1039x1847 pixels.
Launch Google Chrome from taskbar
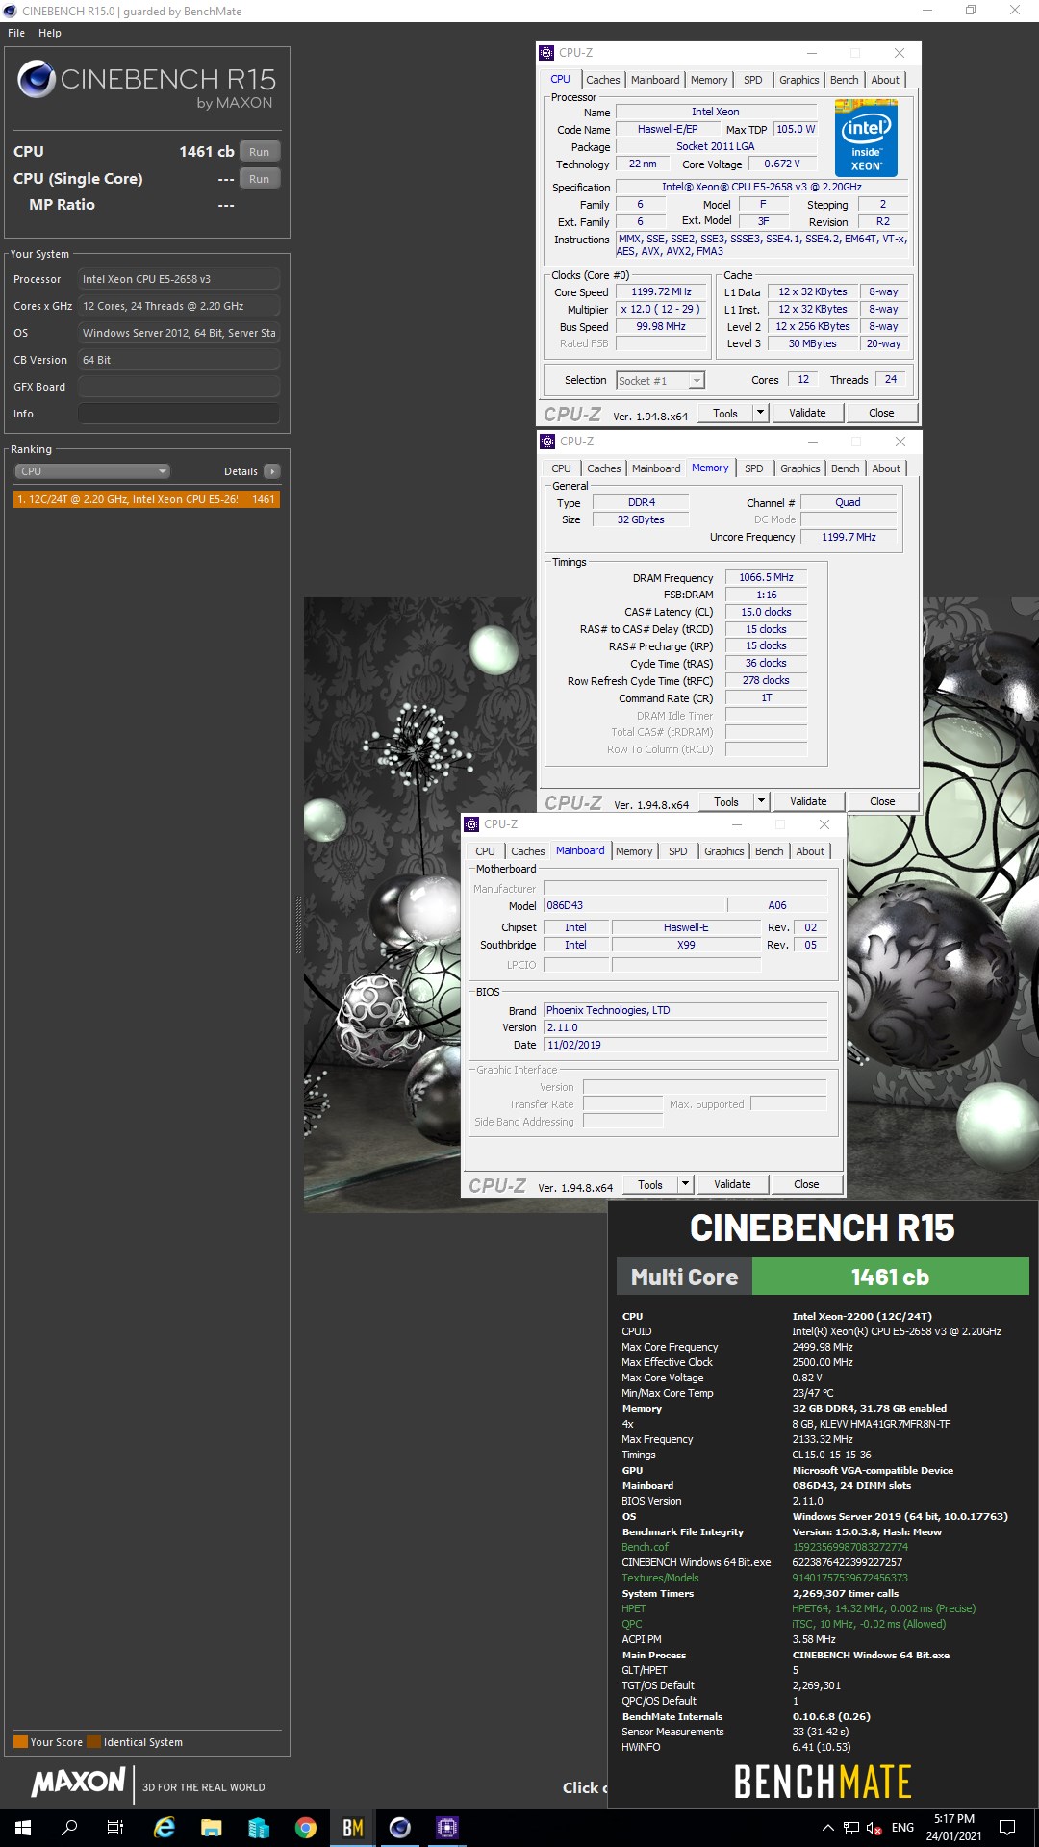click(x=306, y=1828)
